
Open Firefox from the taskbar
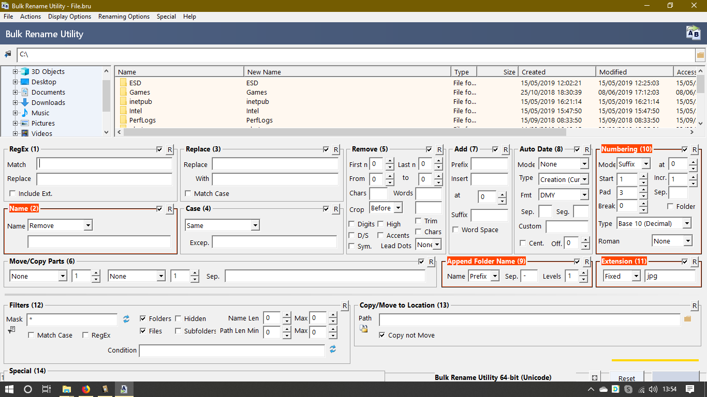[86, 389]
